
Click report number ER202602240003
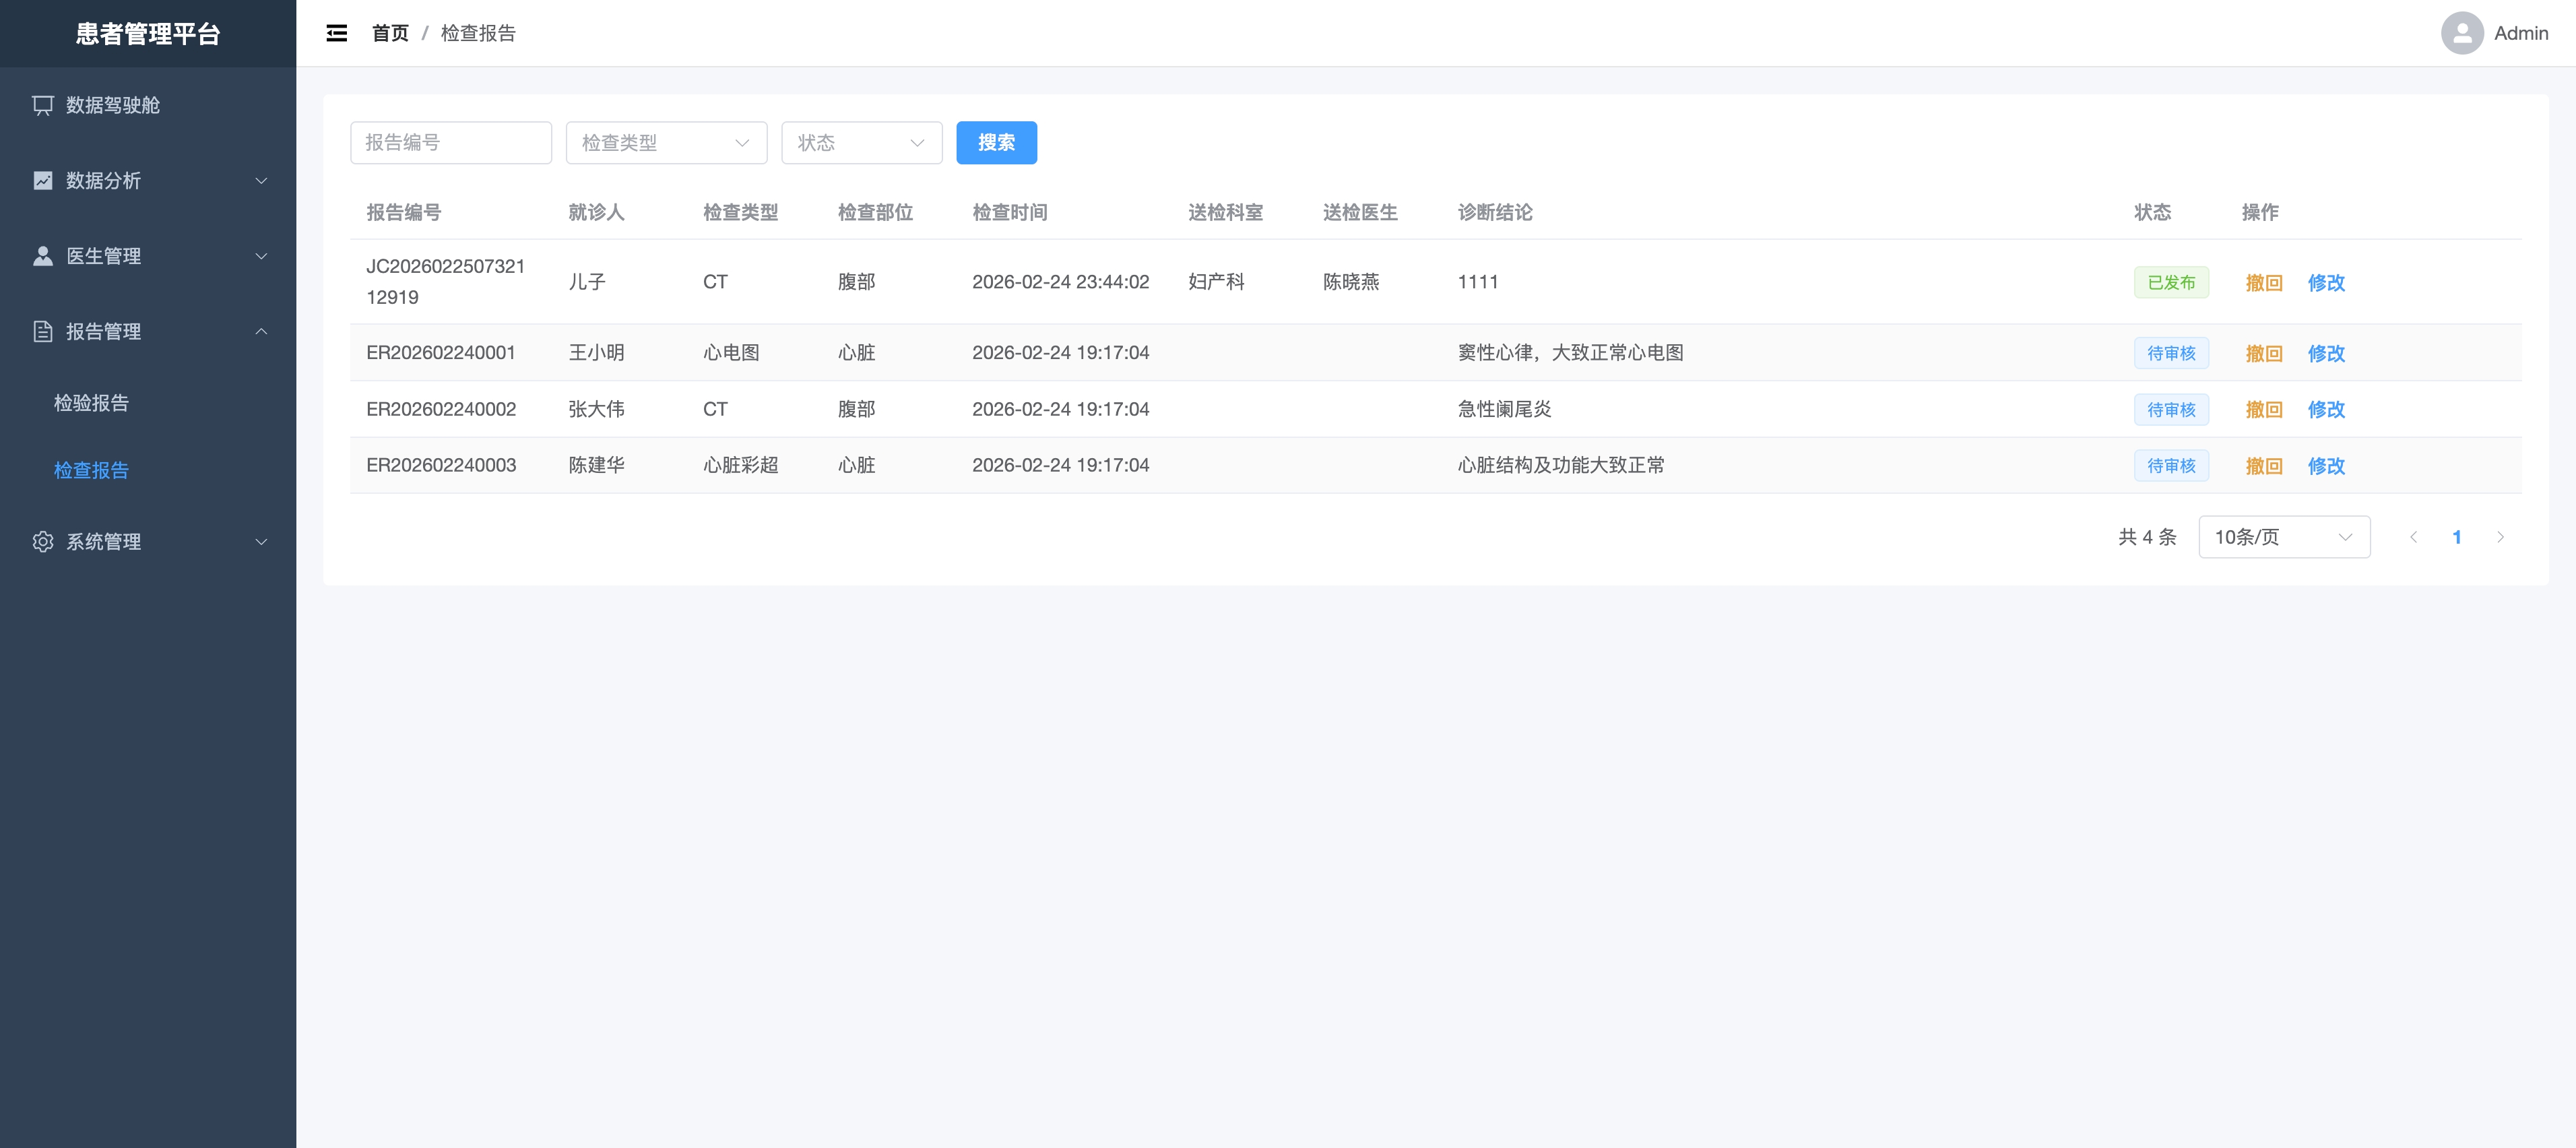pyautogui.click(x=441, y=465)
